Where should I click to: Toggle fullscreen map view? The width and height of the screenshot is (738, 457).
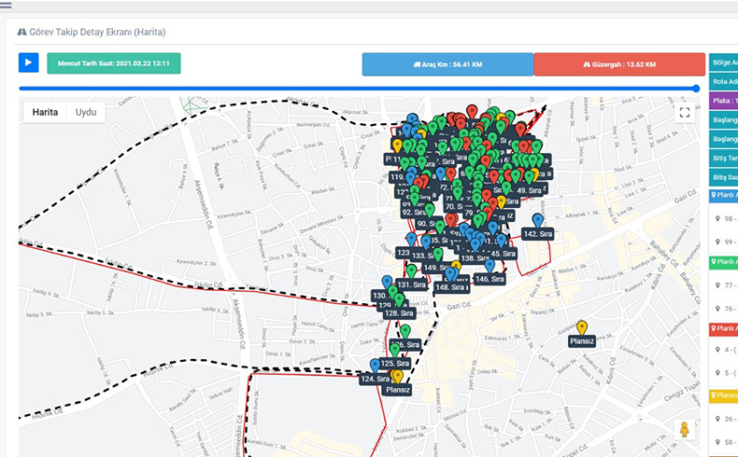click(685, 112)
